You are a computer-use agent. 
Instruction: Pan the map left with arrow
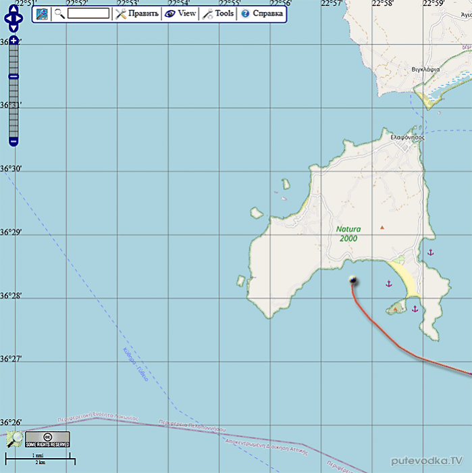pyautogui.click(x=8, y=18)
